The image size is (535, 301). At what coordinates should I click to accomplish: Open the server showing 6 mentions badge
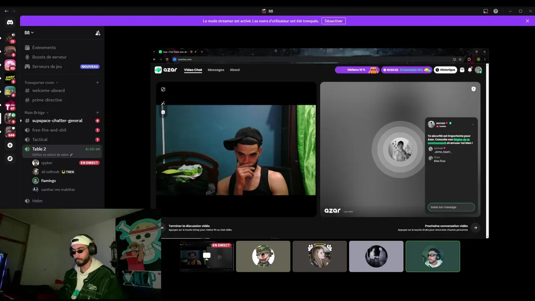10,92
